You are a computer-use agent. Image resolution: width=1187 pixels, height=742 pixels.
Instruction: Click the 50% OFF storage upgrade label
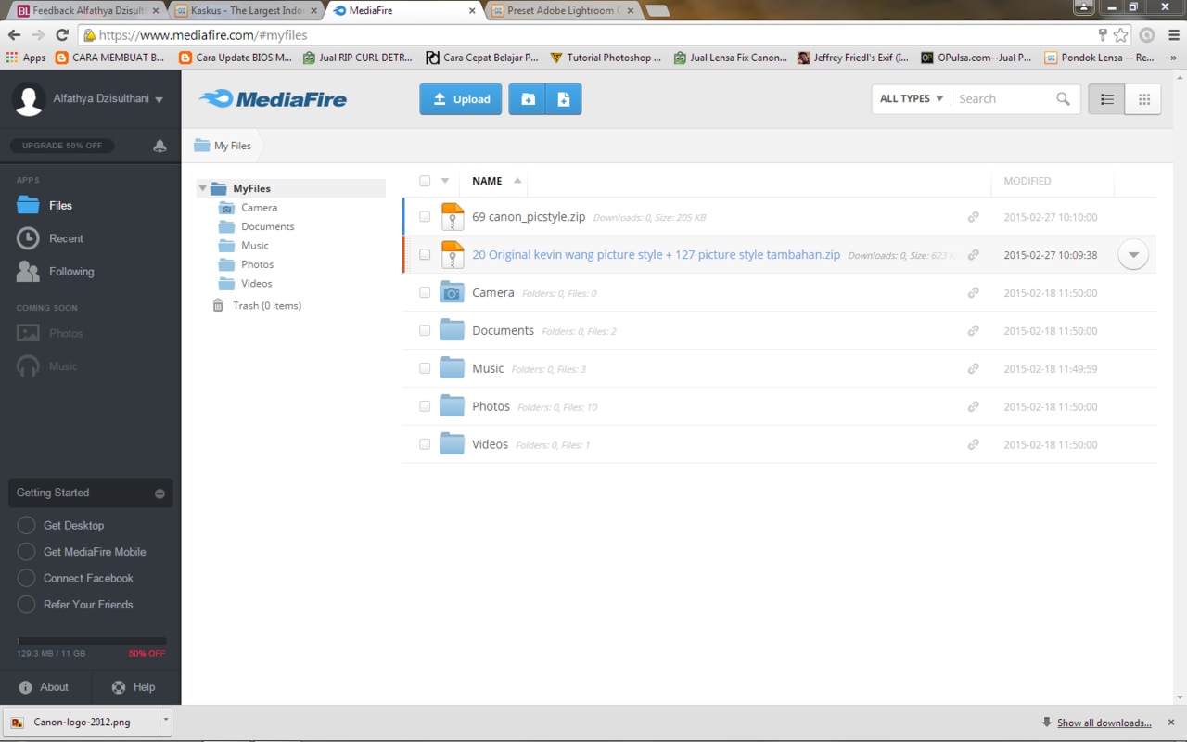coord(147,654)
